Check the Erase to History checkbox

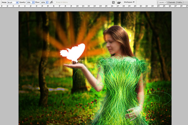56,2
